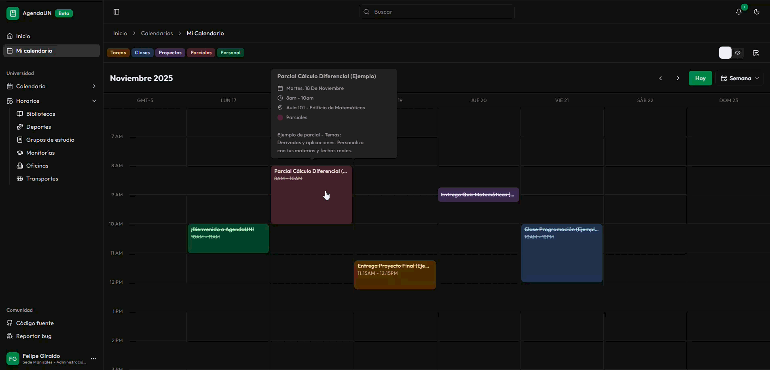Screen dimensions: 770x370
Task: Click the Monitorías graduation cap icon
Action: click(20, 153)
